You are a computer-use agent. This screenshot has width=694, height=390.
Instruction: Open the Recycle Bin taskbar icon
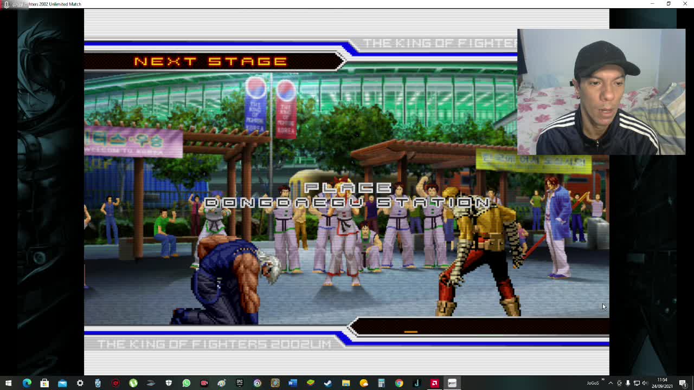pyautogui.click(x=98, y=383)
